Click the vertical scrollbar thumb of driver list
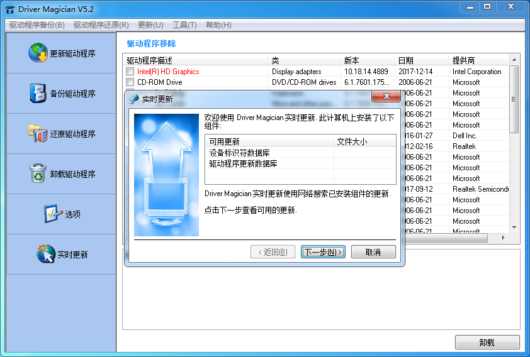The width and height of the screenshot is (530, 357). [x=514, y=99]
